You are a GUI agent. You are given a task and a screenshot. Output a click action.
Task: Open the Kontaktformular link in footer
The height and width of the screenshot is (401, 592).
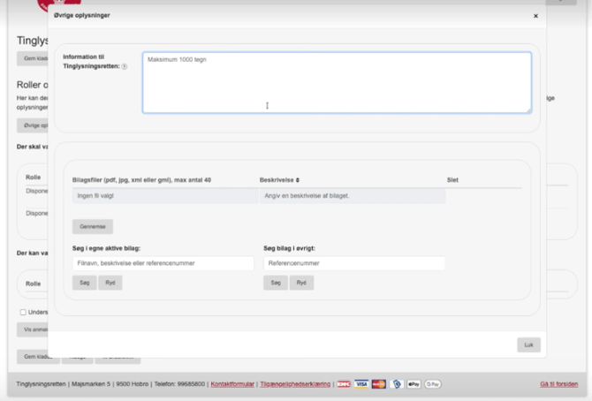point(232,384)
